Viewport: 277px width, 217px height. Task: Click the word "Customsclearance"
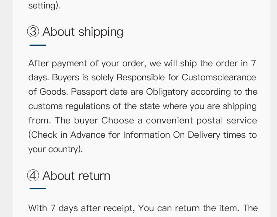coord(219,78)
